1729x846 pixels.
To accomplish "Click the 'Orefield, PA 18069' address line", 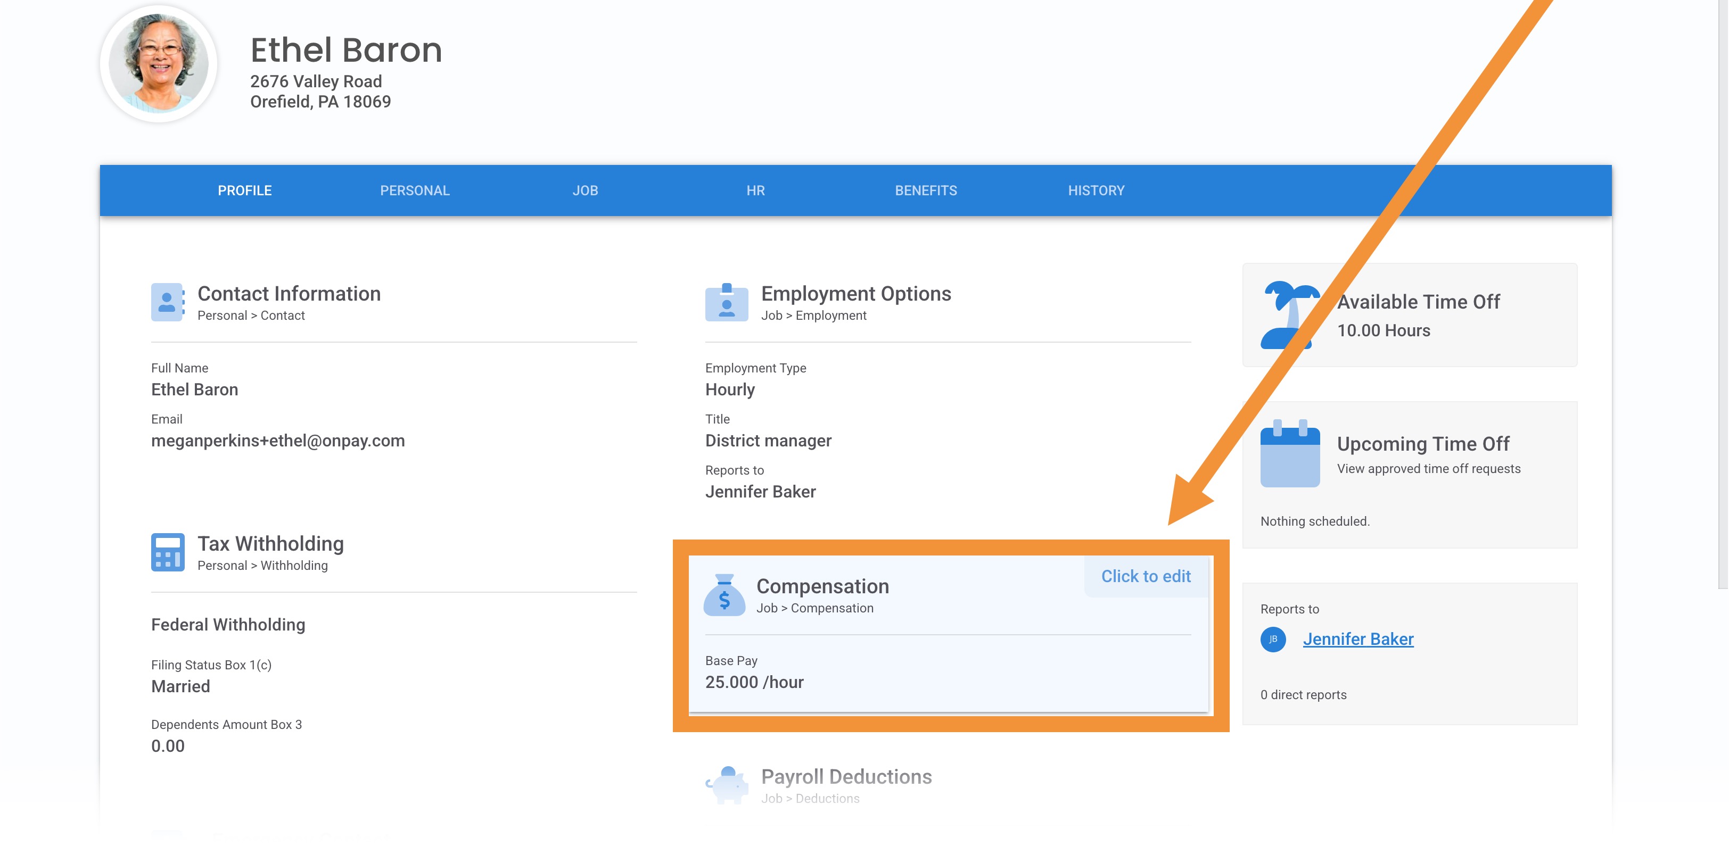I will click(321, 102).
